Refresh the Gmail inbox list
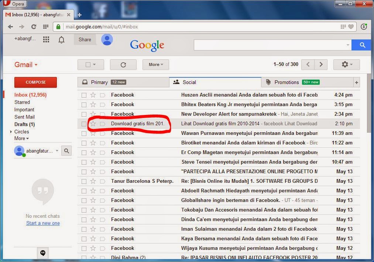Viewport: 374px width, 262px height. pyautogui.click(x=123, y=65)
